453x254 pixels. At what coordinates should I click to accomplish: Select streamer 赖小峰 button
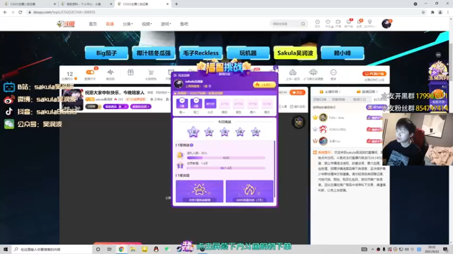point(343,53)
